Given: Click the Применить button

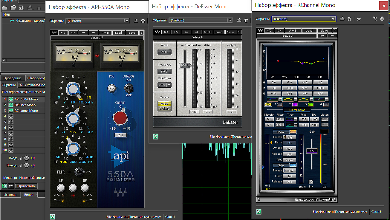Looking at the screenshot, I should (26, 186).
